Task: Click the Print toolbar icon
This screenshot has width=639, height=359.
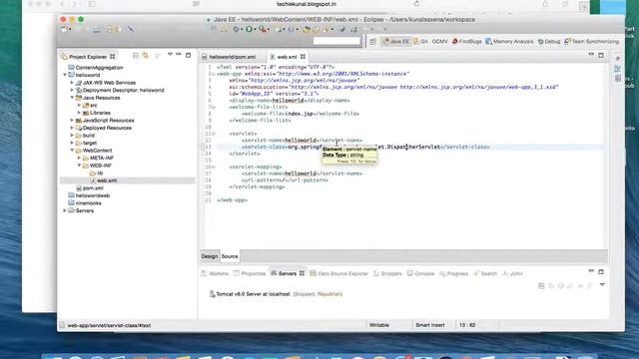Action: point(96,29)
